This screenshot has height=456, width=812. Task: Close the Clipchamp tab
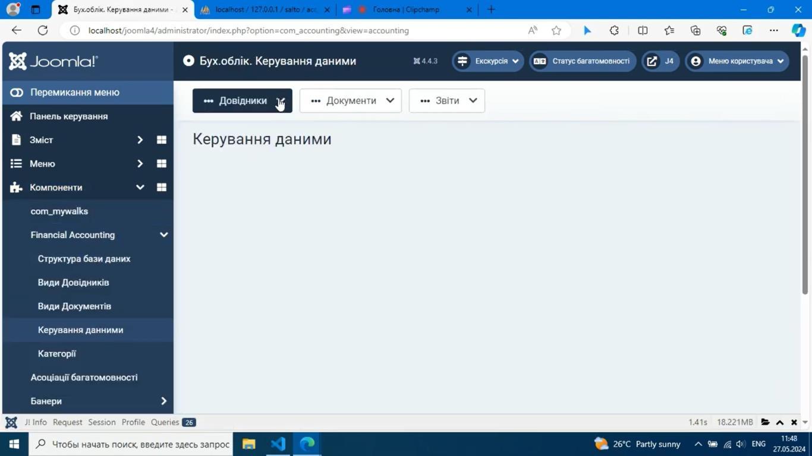469,9
